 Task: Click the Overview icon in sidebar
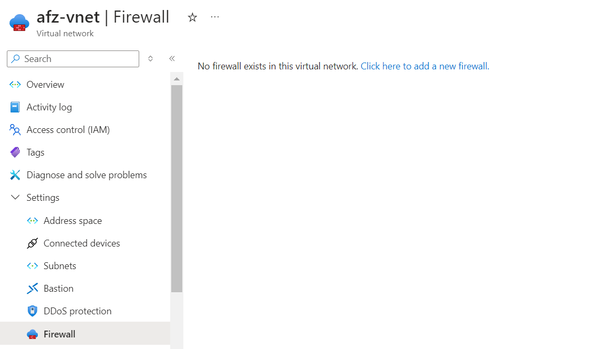click(x=15, y=85)
